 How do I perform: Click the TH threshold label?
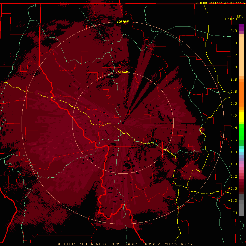[x=235, y=213]
